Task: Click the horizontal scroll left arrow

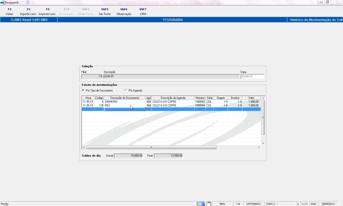Action: (x=84, y=147)
